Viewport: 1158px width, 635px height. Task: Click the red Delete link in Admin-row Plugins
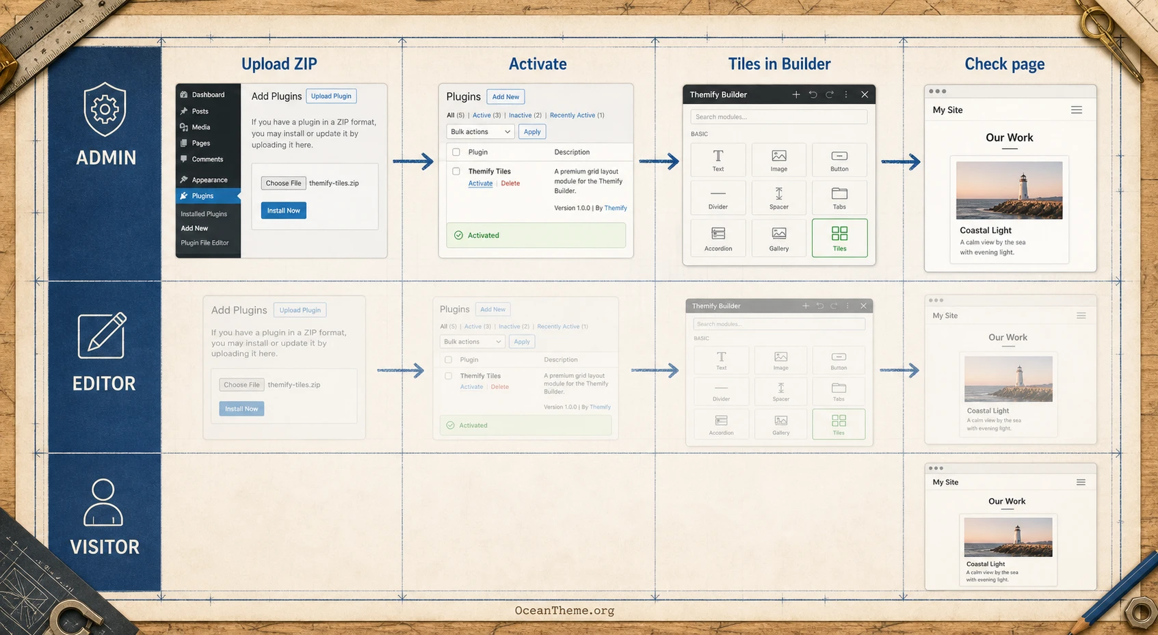coord(510,183)
